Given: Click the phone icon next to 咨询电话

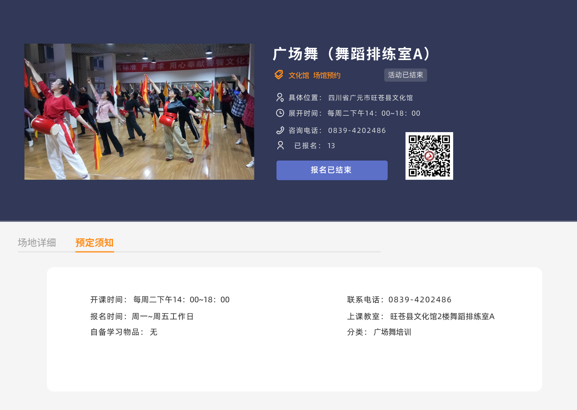Looking at the screenshot, I should [x=280, y=130].
